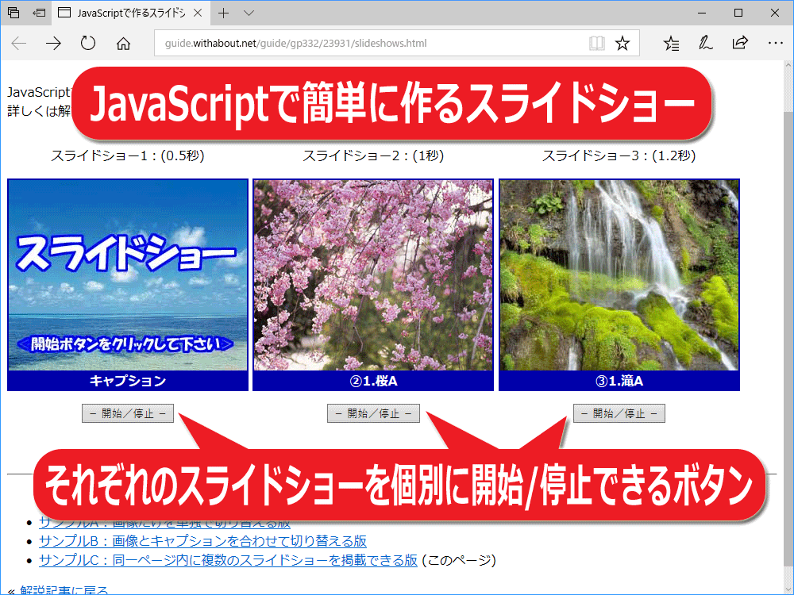Image resolution: width=794 pixels, height=595 pixels.
Task: Toggle slideshow 3 開始/停止 button
Action: point(619,413)
